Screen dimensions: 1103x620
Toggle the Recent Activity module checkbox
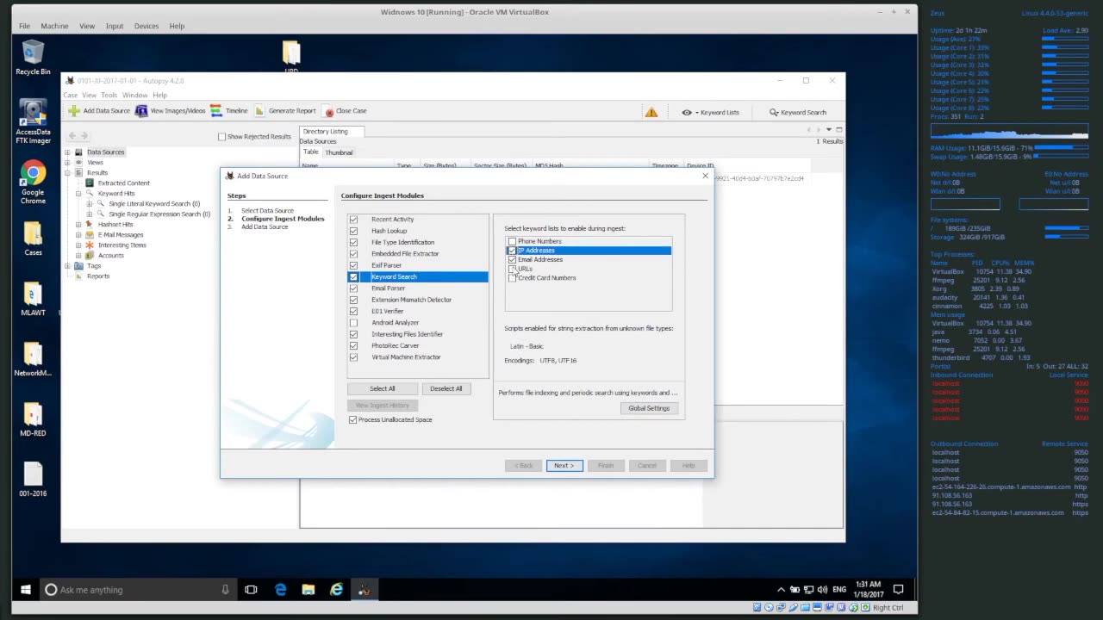tap(353, 220)
